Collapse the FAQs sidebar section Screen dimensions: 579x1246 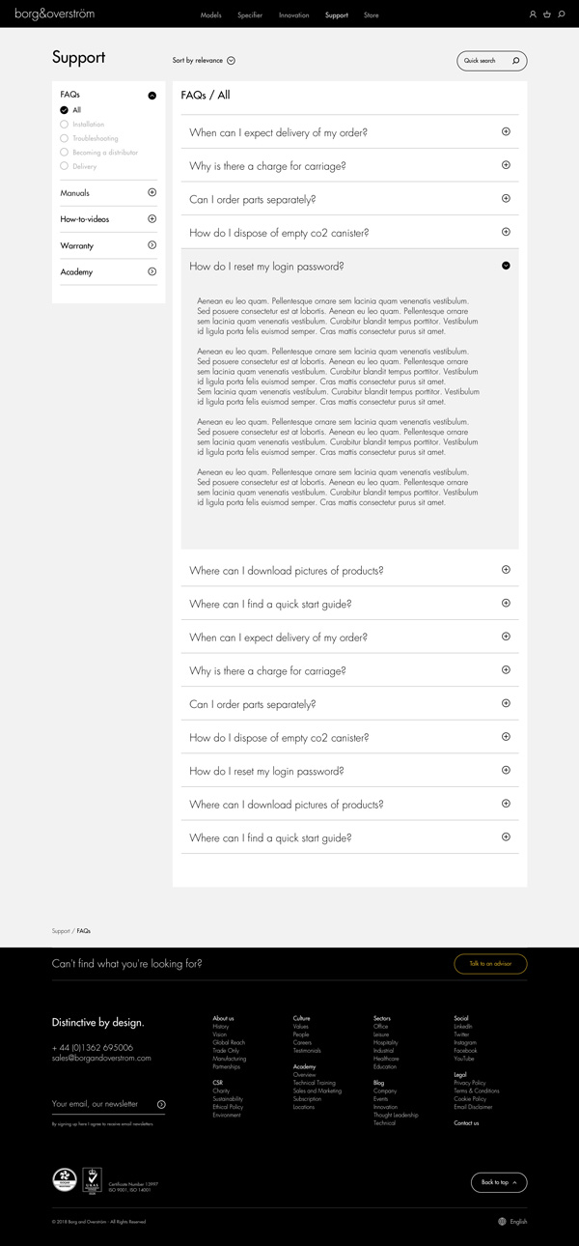[152, 95]
